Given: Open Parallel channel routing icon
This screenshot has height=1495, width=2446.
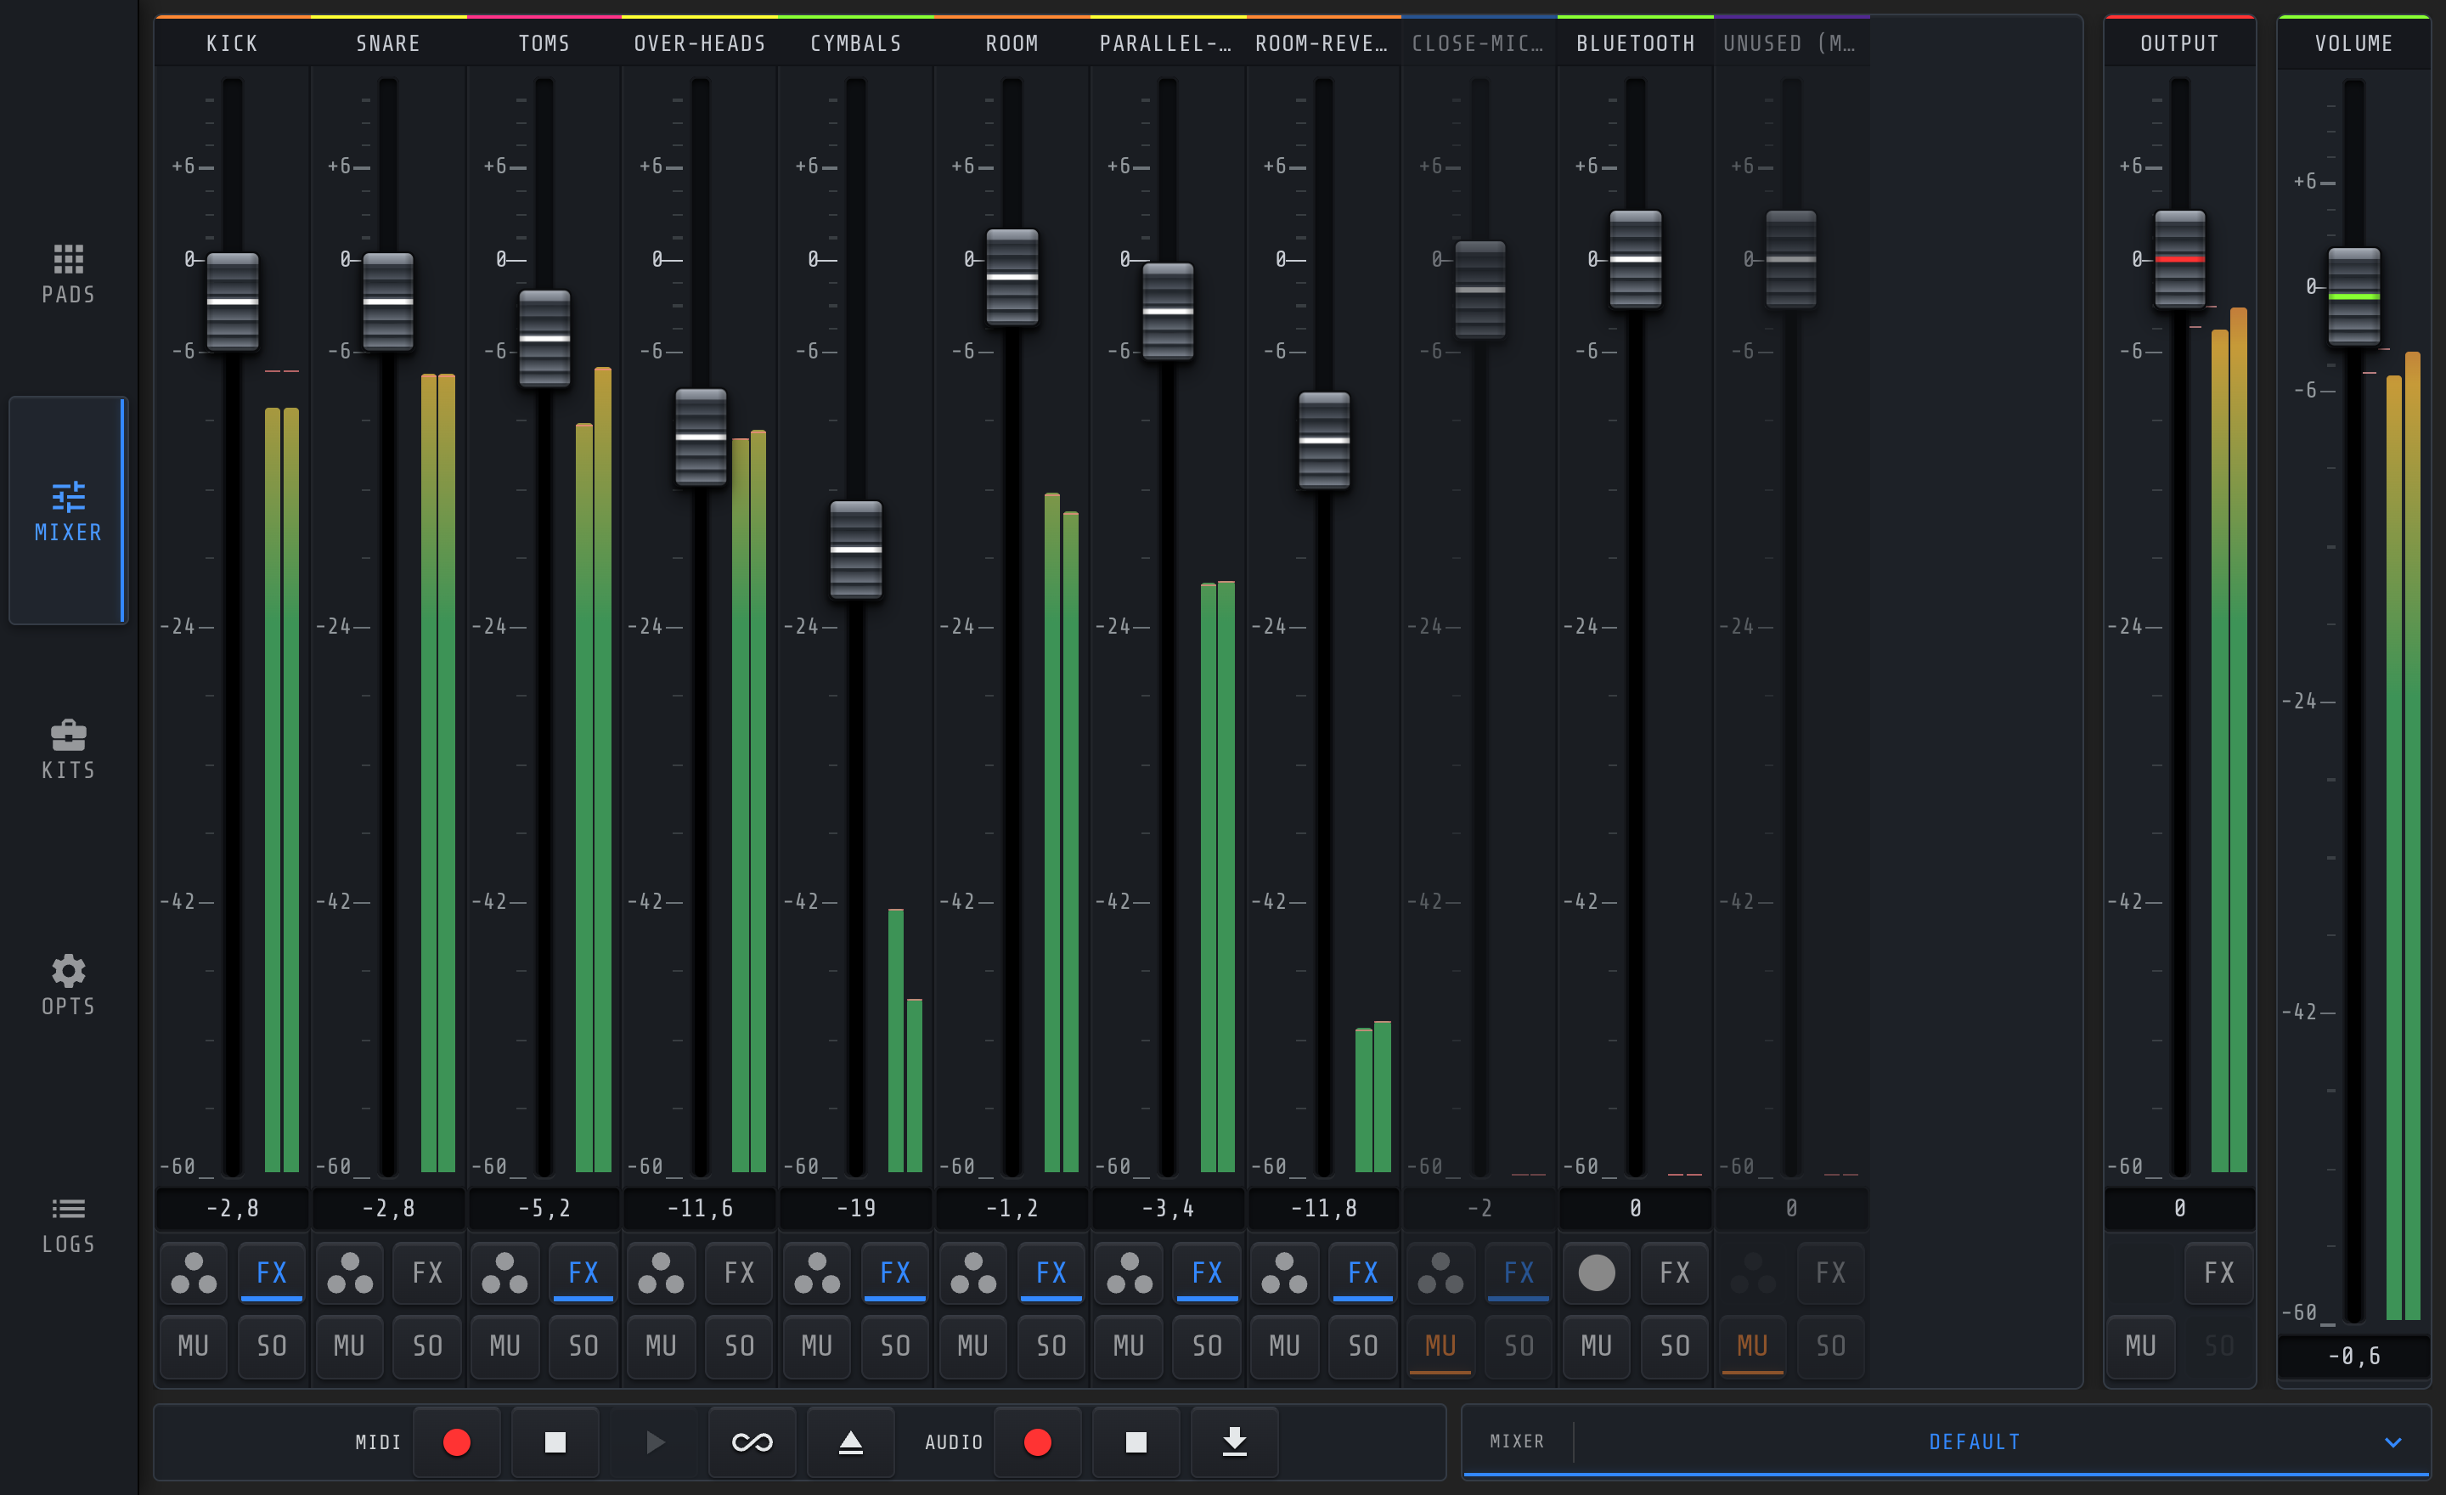Looking at the screenshot, I should [x=1129, y=1272].
